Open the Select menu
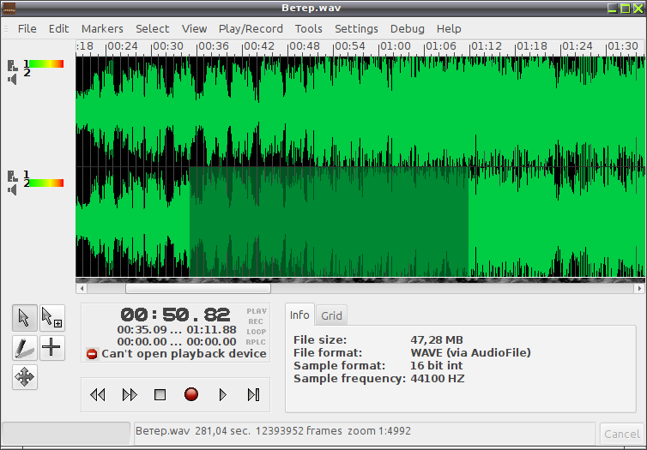Image resolution: width=647 pixels, height=450 pixels. (152, 29)
